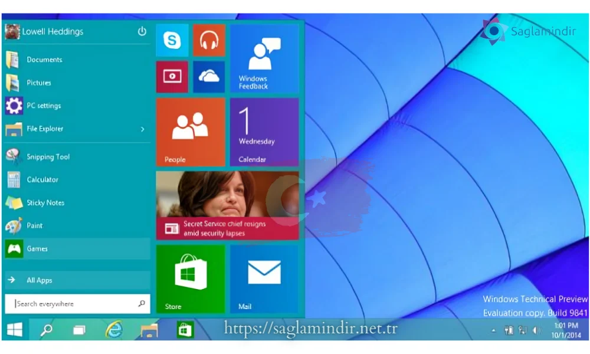Show hidden tray icons arrow

[494, 330]
